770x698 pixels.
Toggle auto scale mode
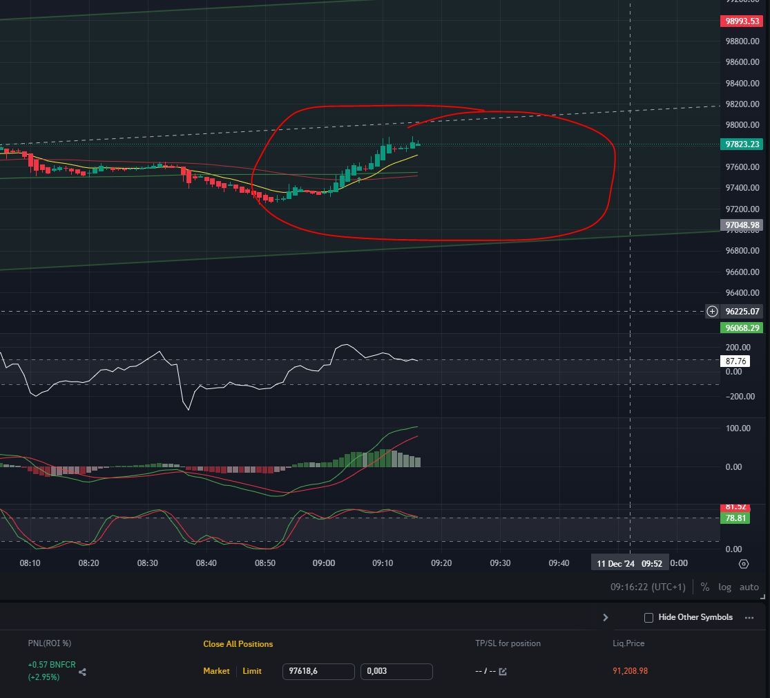point(749,587)
